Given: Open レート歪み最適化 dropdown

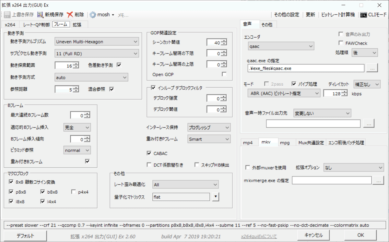Looking at the screenshot, I should pos(185,185).
